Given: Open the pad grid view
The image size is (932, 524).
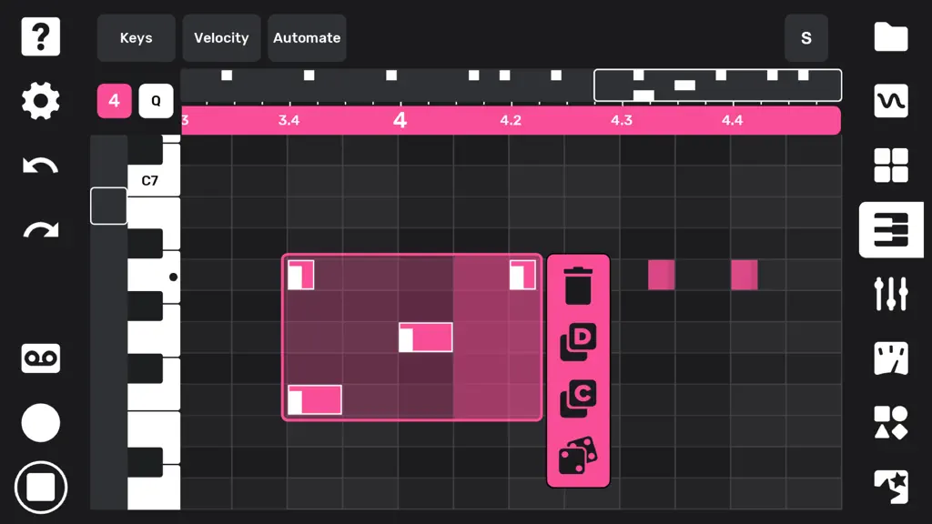Looking at the screenshot, I should 891,165.
